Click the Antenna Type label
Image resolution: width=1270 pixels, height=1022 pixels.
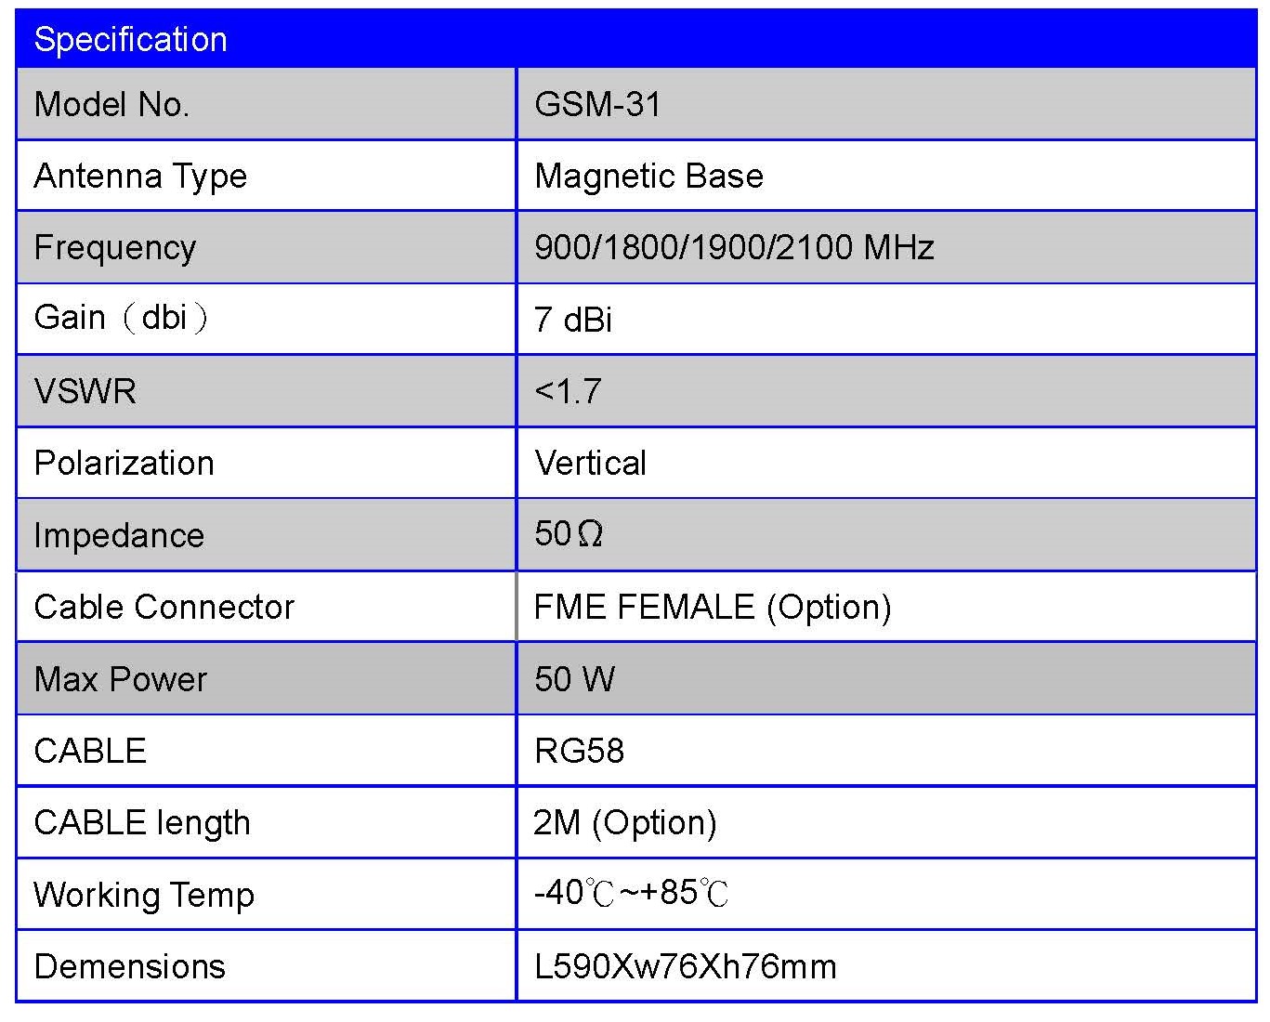tap(140, 176)
